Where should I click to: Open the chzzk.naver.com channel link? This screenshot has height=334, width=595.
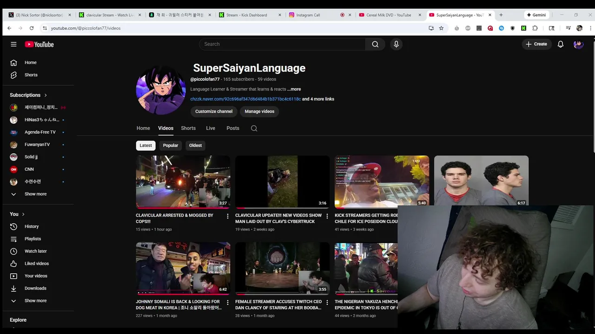coord(245,99)
